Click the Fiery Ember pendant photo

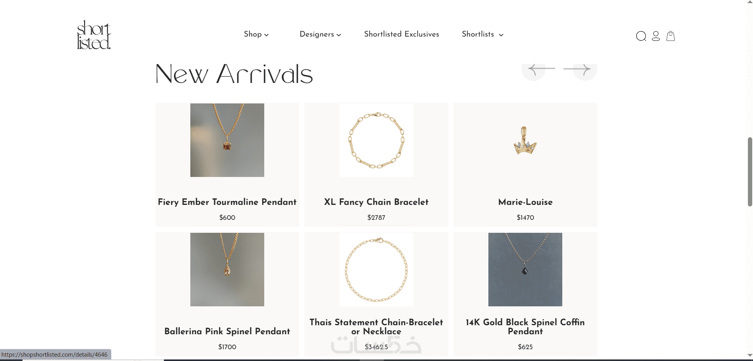227,140
